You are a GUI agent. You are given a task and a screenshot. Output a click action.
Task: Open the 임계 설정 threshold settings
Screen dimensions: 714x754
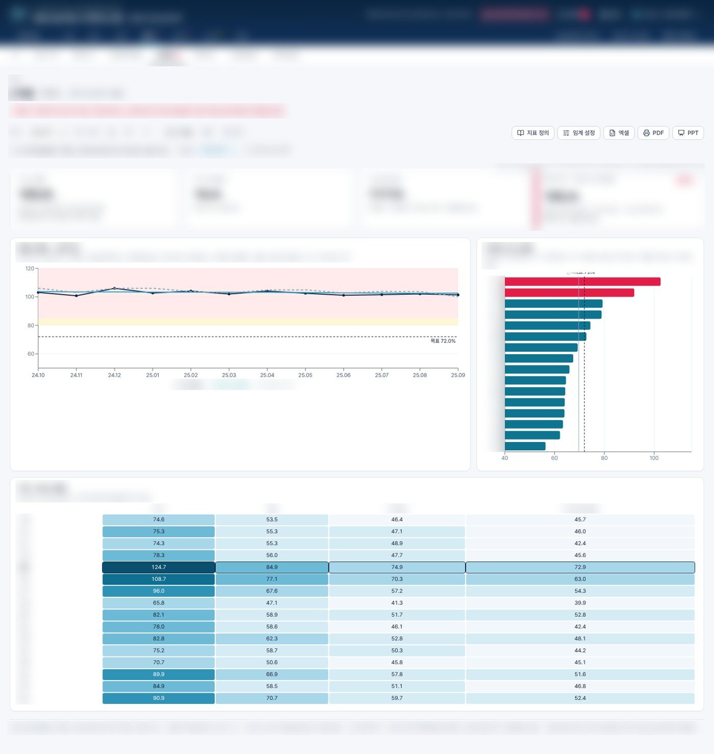(578, 133)
